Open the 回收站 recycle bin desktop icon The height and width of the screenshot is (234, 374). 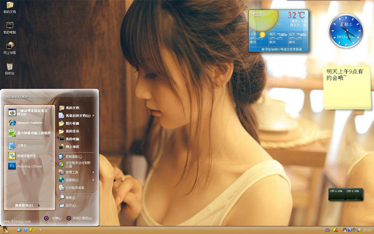[x=10, y=69]
